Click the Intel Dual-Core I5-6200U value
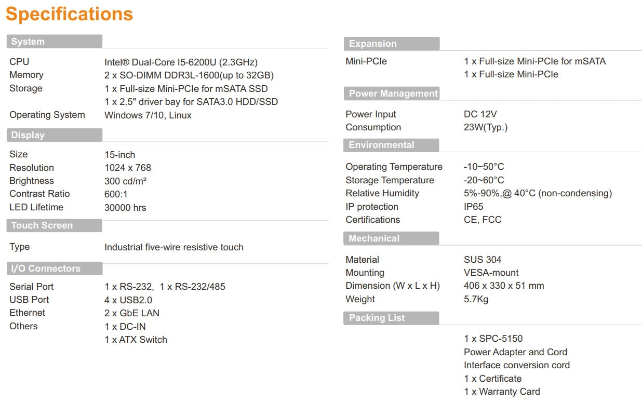The width and height of the screenshot is (642, 402). coord(181,62)
